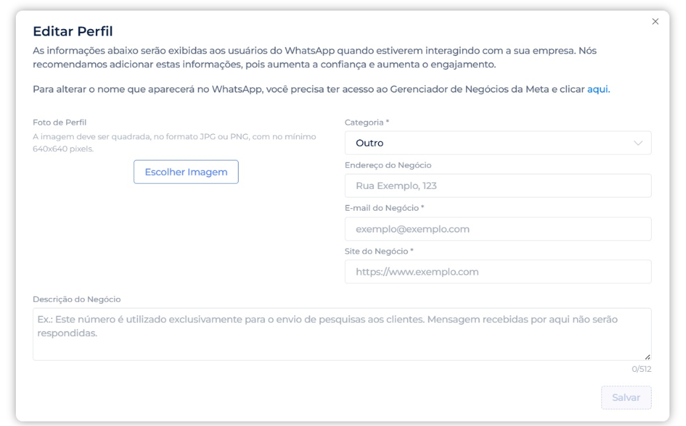Click inside the Descrição do Negócio textarea
This screenshot has height=426, width=686.
[x=342, y=334]
